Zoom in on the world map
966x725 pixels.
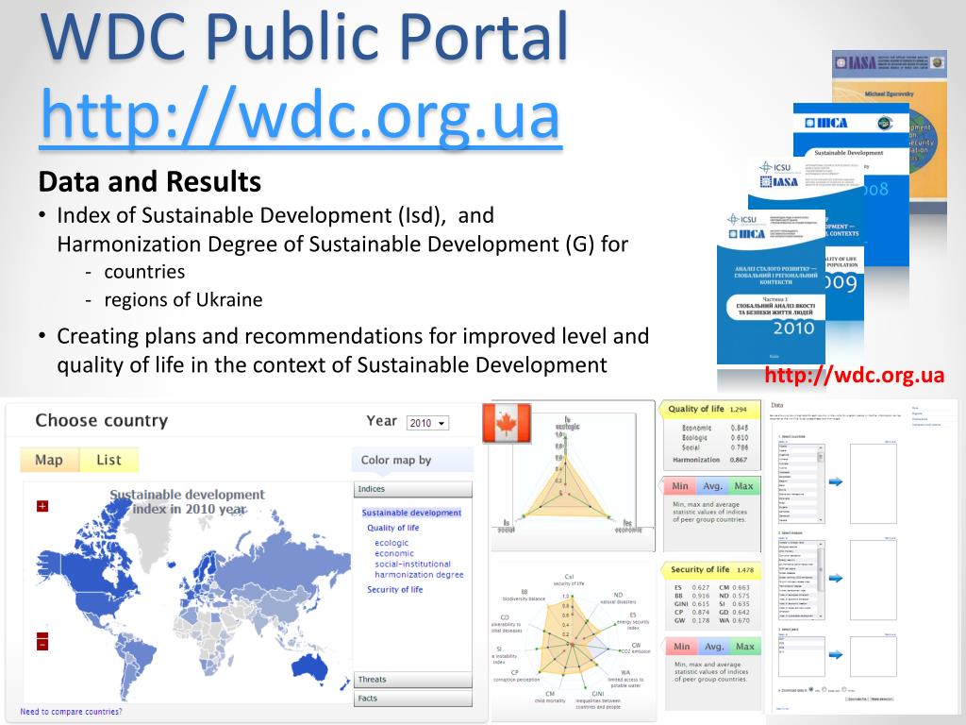[42, 506]
